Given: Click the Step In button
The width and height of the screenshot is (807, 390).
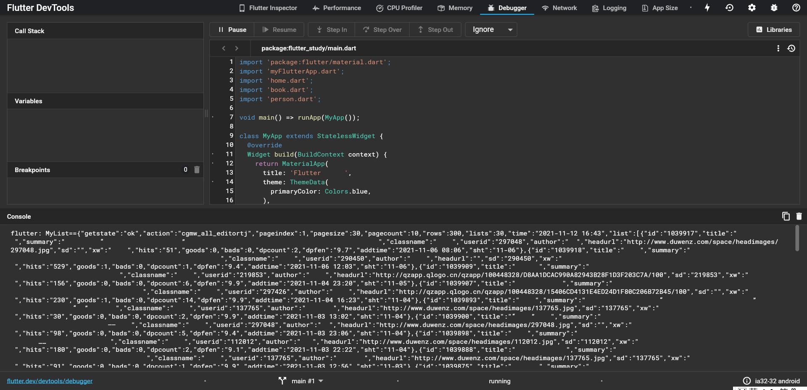Looking at the screenshot, I should pyautogui.click(x=332, y=29).
